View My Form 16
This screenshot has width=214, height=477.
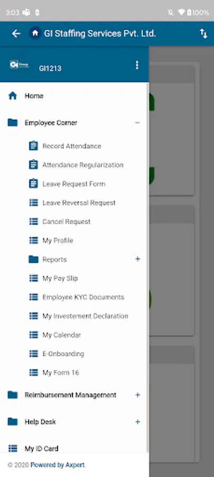[x=61, y=373]
